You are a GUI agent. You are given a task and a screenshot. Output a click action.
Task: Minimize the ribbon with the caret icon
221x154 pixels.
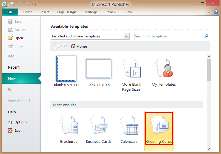point(209,12)
